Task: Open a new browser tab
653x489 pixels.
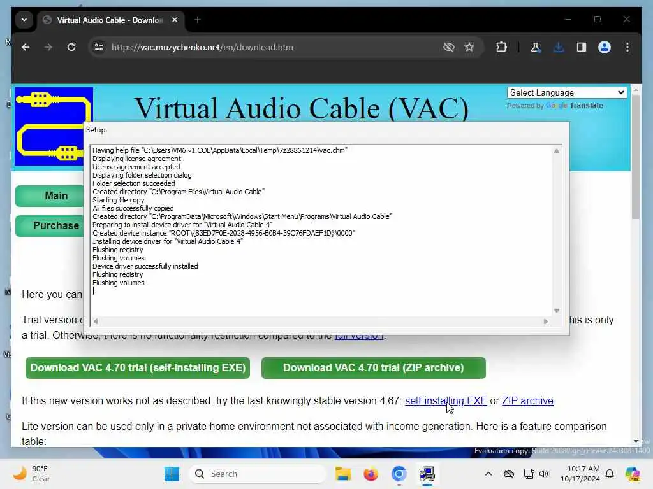Action: 198,20
